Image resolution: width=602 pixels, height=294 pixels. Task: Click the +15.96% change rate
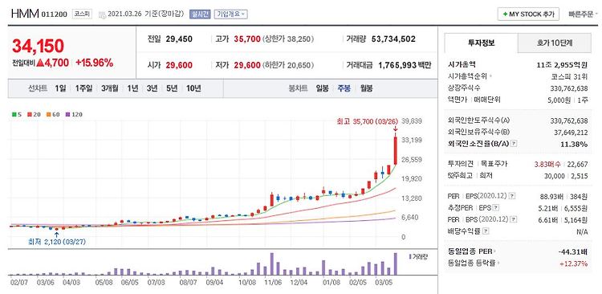coord(94,63)
